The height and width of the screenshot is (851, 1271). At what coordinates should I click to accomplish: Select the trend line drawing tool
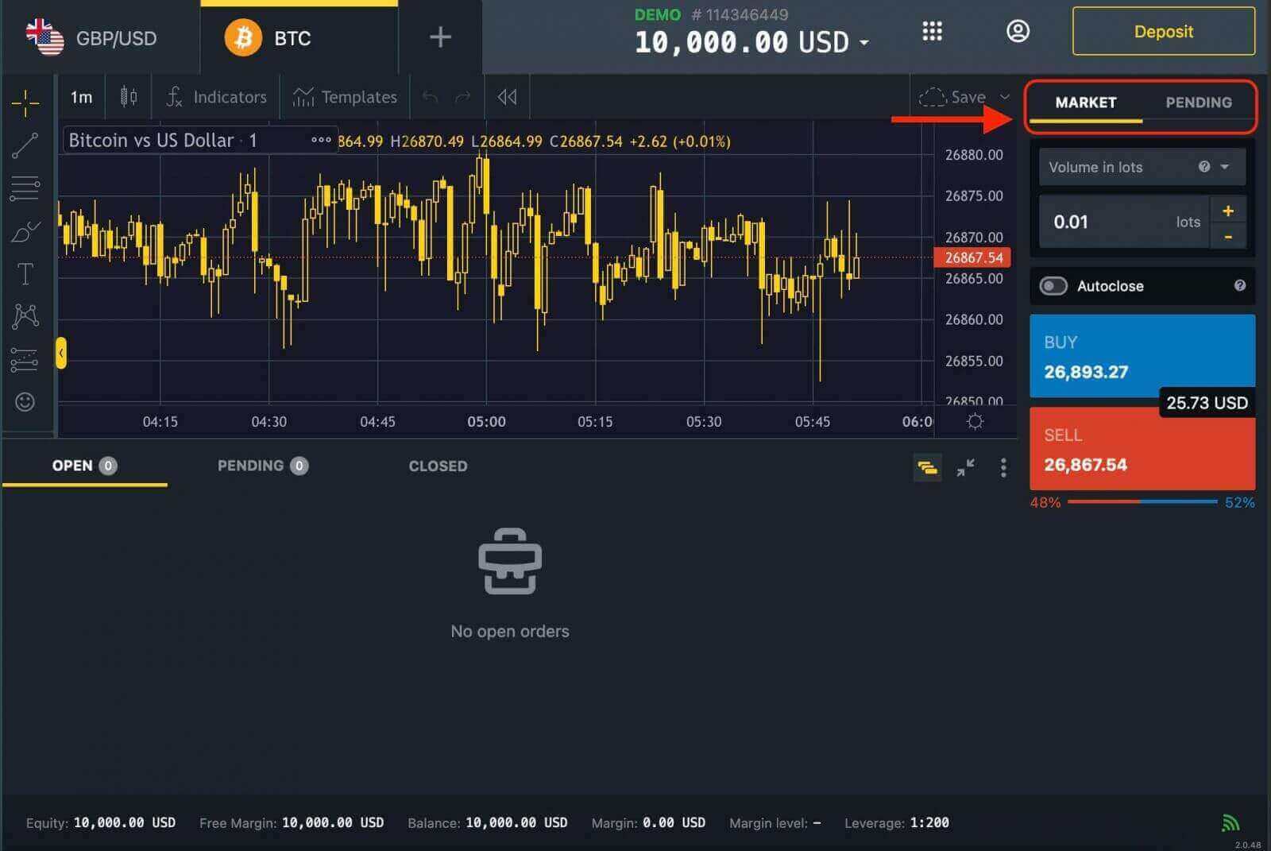[x=25, y=145]
